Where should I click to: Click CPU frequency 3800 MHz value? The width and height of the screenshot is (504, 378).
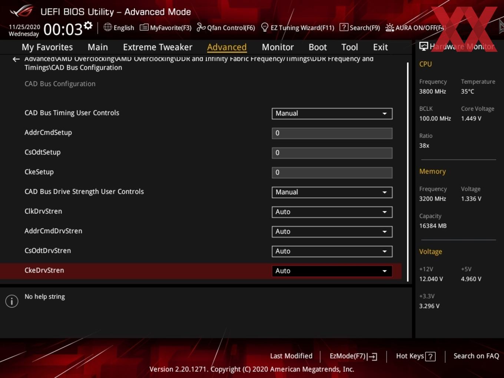(x=432, y=91)
